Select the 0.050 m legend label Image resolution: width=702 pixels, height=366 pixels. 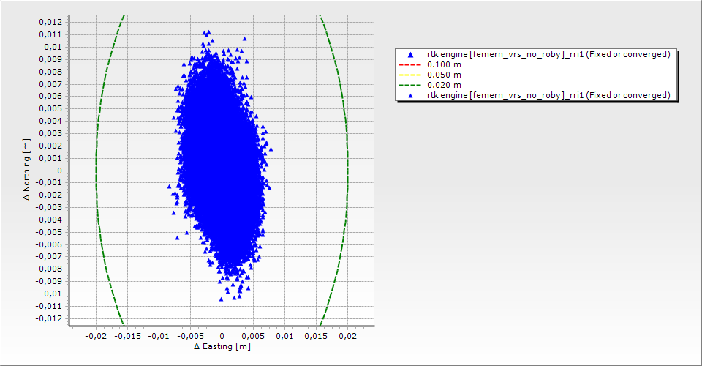(444, 75)
